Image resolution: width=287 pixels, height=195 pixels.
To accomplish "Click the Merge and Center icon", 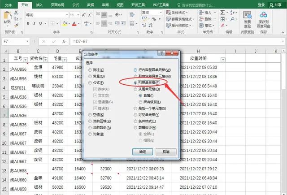I will tap(132, 23).
